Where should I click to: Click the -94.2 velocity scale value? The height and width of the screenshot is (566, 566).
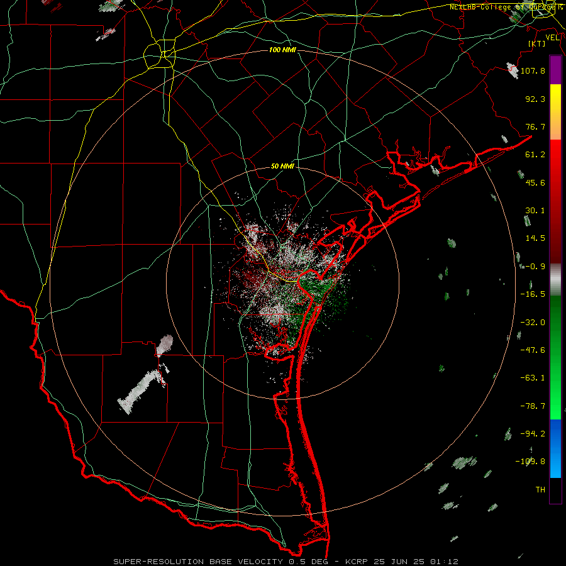point(533,433)
